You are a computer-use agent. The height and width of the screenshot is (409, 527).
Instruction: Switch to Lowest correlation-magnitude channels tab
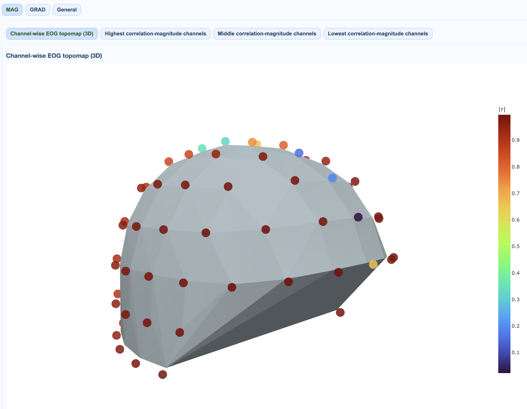(378, 34)
